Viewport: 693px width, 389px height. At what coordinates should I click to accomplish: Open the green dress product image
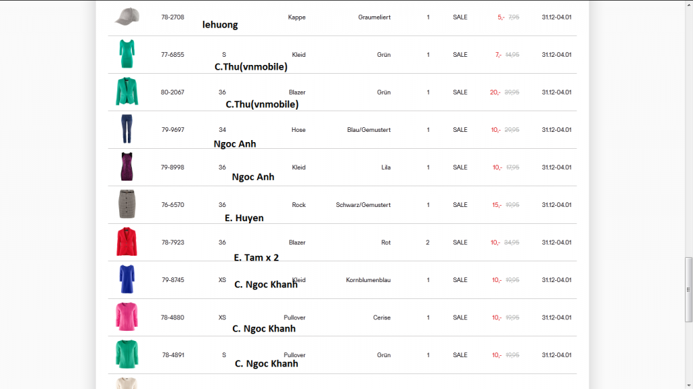point(127,53)
